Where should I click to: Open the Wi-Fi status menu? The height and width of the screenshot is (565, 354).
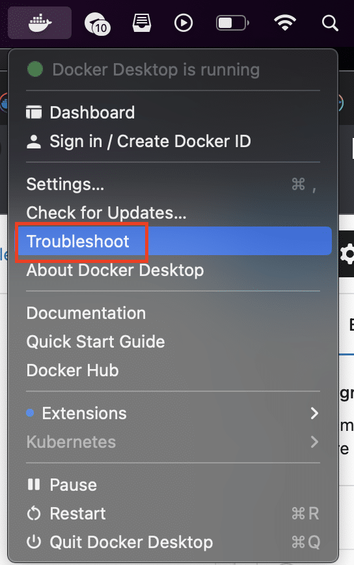click(285, 23)
